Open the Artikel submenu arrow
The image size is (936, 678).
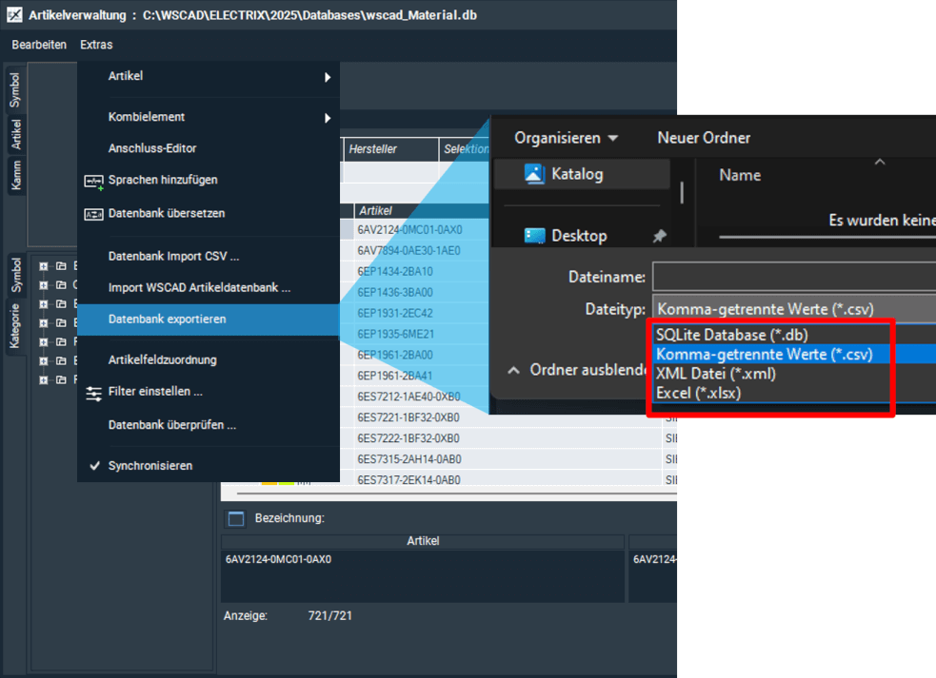click(x=328, y=77)
